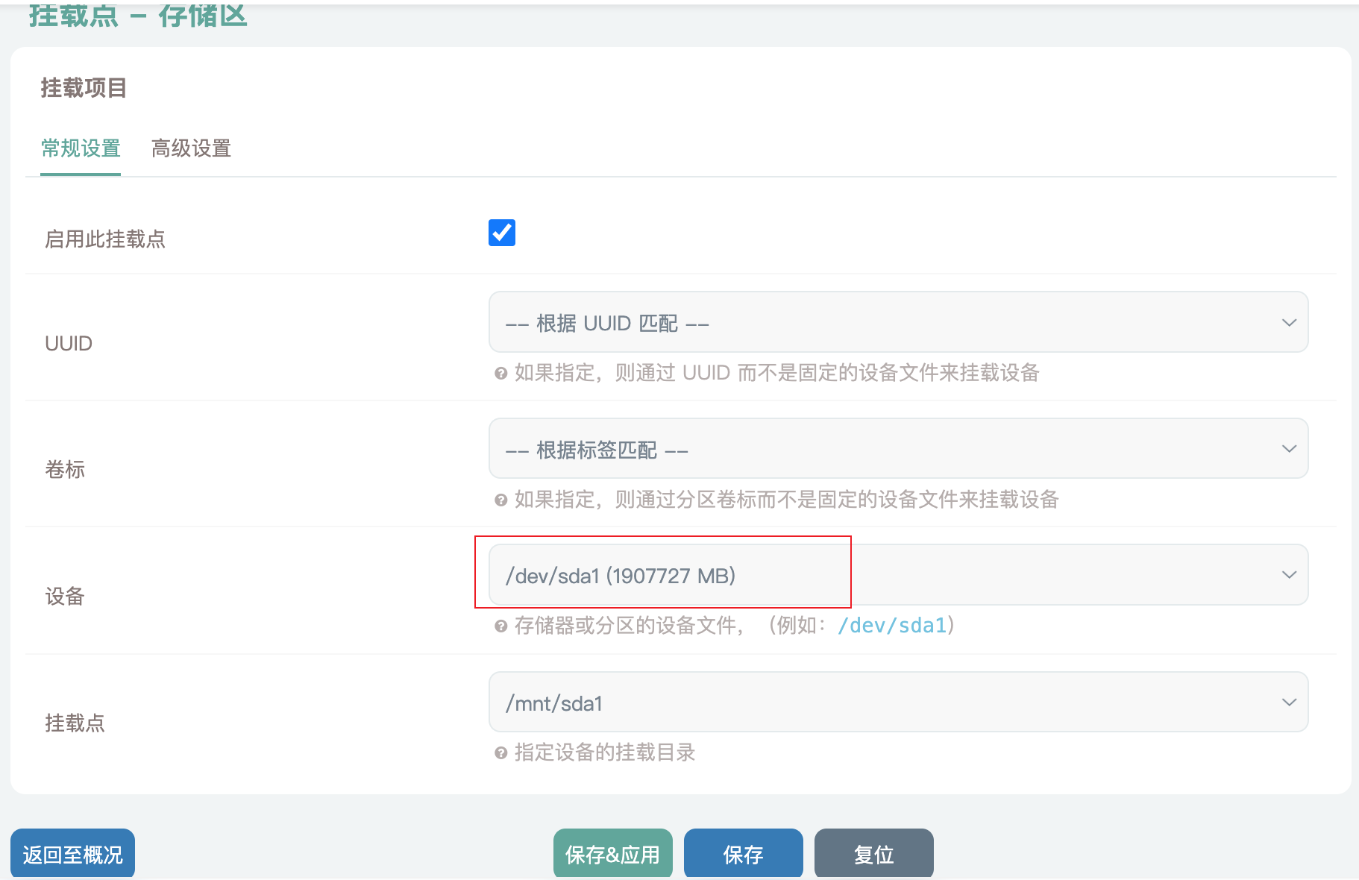Click the gray 复位 reset button
The image size is (1359, 880).
pos(873,854)
